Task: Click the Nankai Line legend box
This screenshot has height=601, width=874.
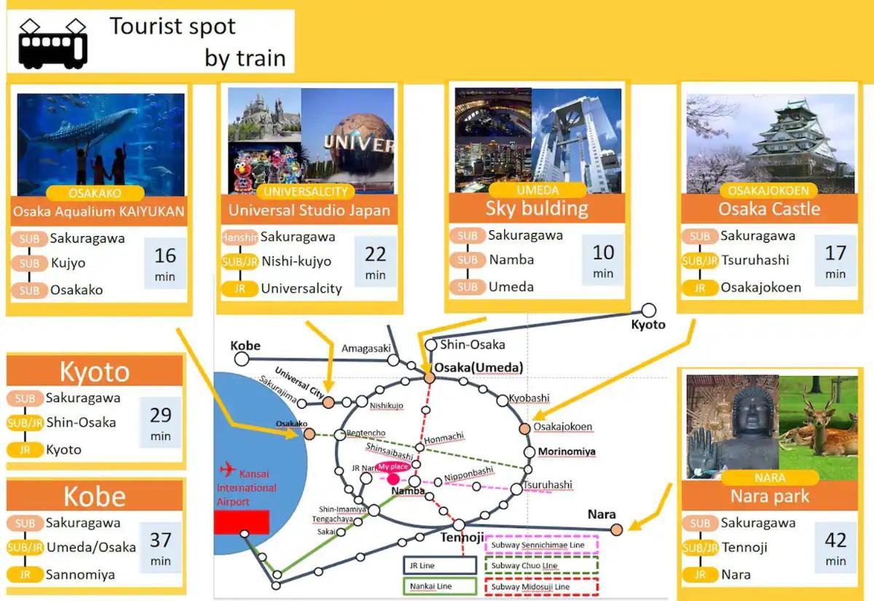Action: click(x=439, y=586)
